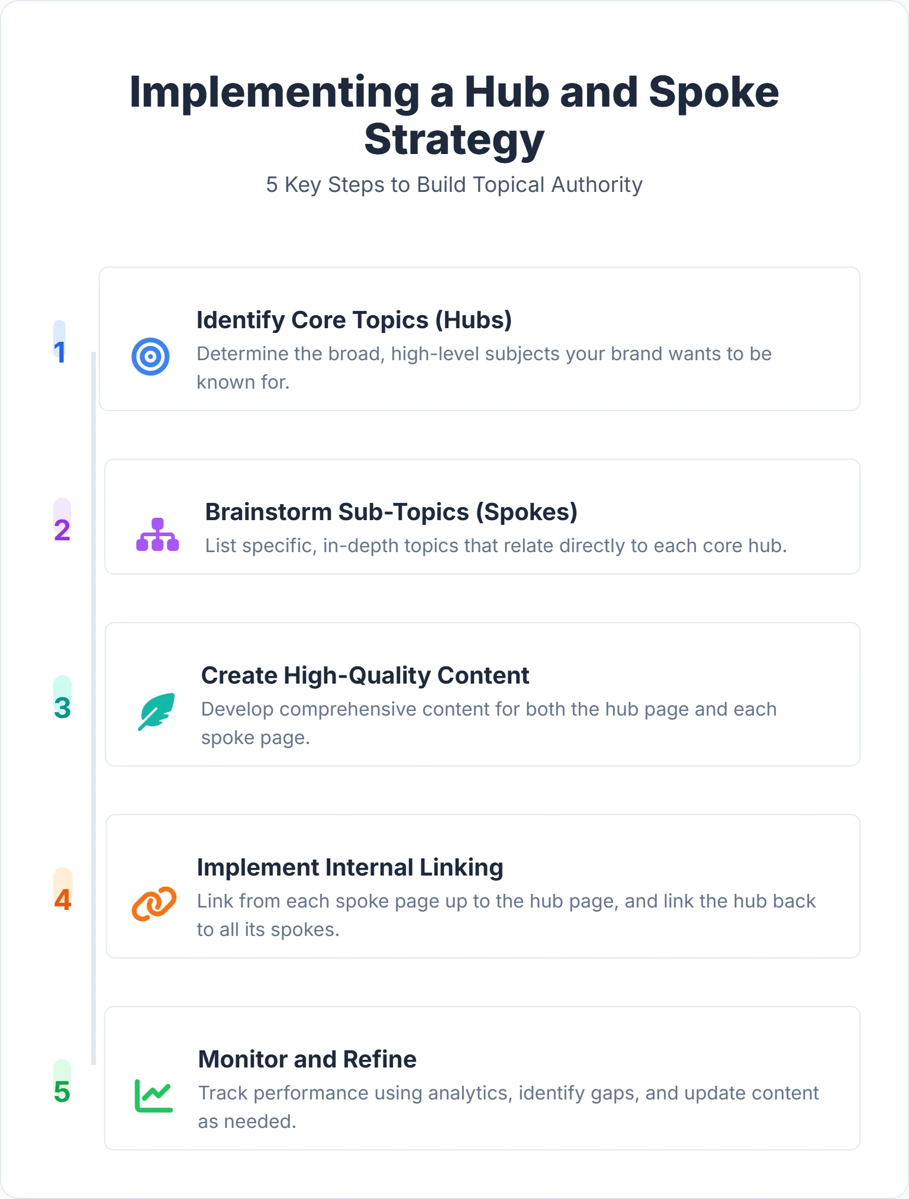This screenshot has height=1199, width=909.
Task: Select the purple step 2 badge
Action: coord(62,521)
